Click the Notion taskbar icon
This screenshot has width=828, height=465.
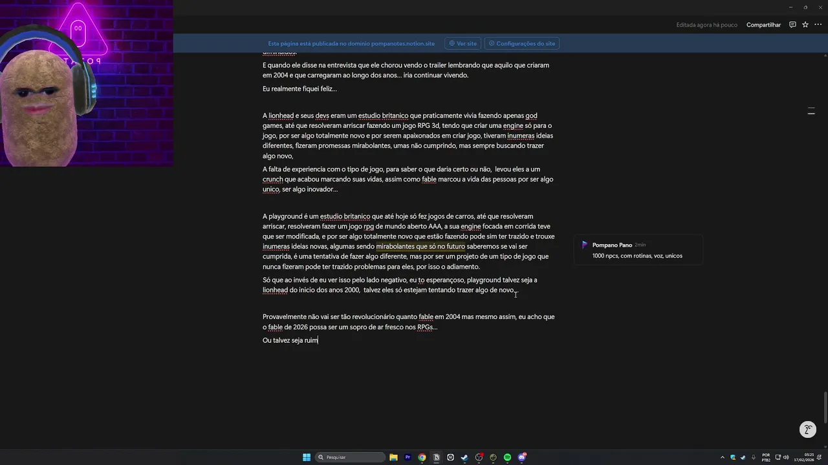click(436, 457)
